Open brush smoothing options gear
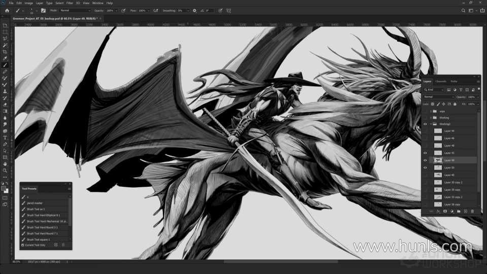Viewport: 487px width, 274px height. [x=195, y=10]
